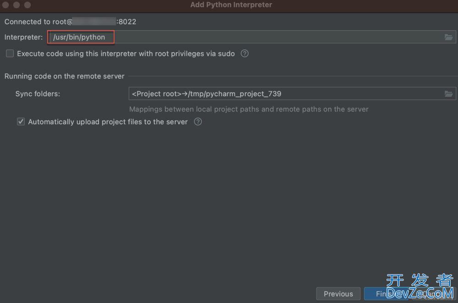The width and height of the screenshot is (458, 303).
Task: Open Sync folders mapping browse icon
Action: 448,94
